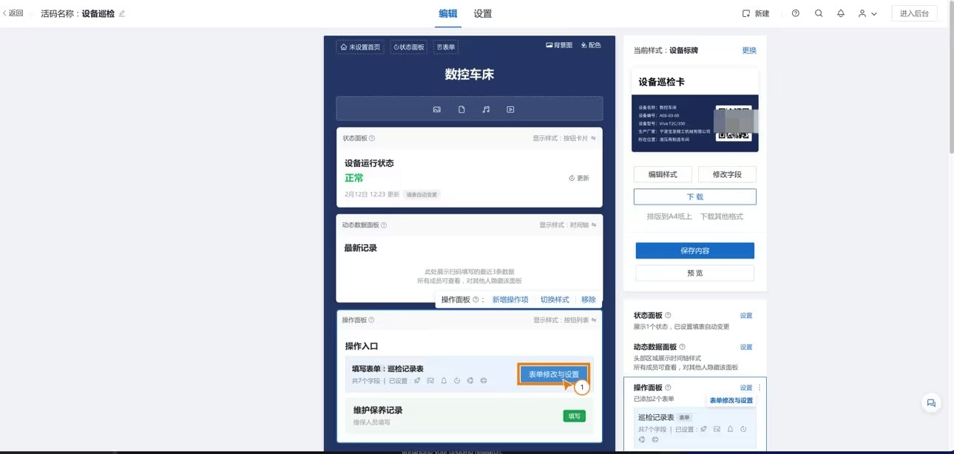954x454 pixels.
Task: Switch 显示样式 按钮列表 display style
Action: (565, 320)
